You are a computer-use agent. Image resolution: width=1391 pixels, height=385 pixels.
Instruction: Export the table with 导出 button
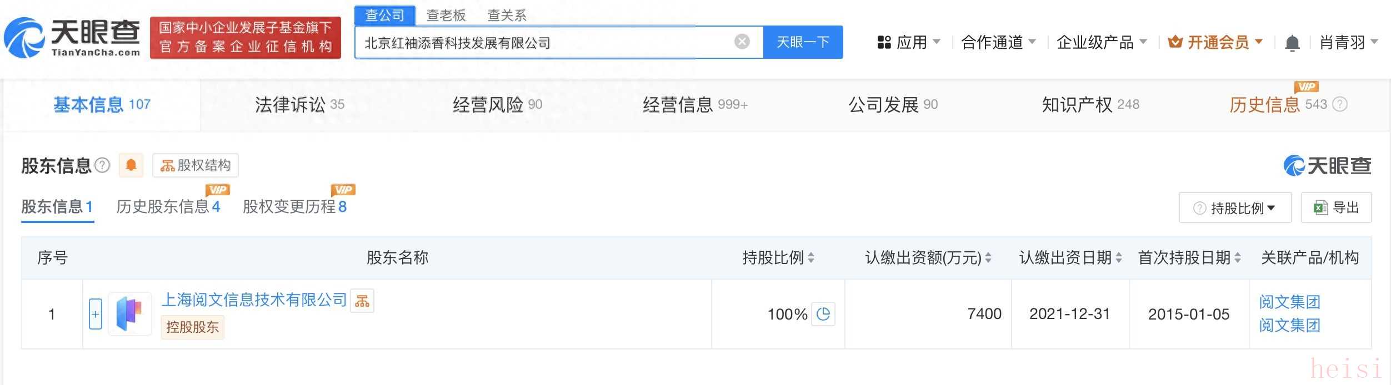click(1336, 208)
